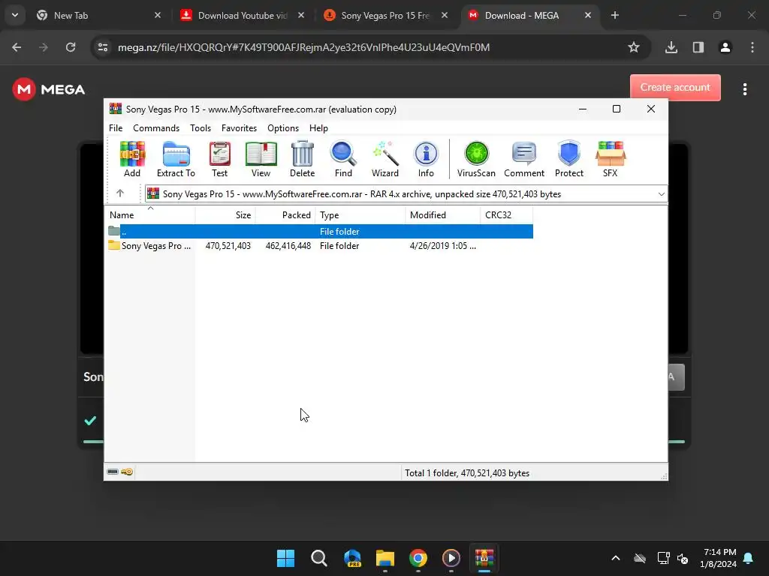Open the Commands menu
The width and height of the screenshot is (769, 576).
(156, 127)
